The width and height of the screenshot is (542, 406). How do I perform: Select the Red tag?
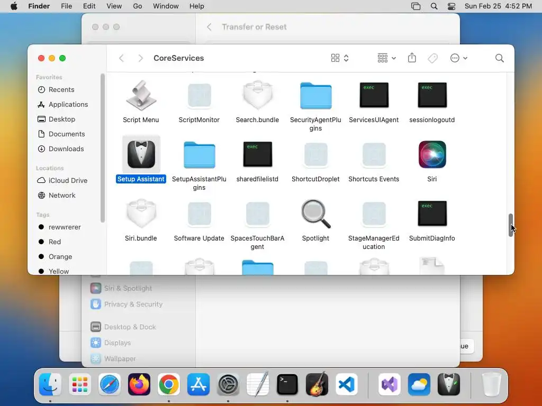[x=49, y=242]
